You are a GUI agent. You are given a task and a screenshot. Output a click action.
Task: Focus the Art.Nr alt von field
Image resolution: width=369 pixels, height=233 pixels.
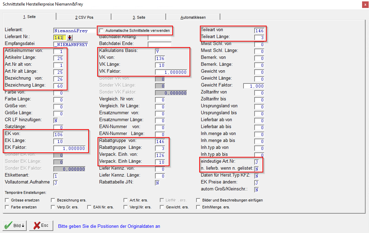pyautogui.click(x=58, y=65)
